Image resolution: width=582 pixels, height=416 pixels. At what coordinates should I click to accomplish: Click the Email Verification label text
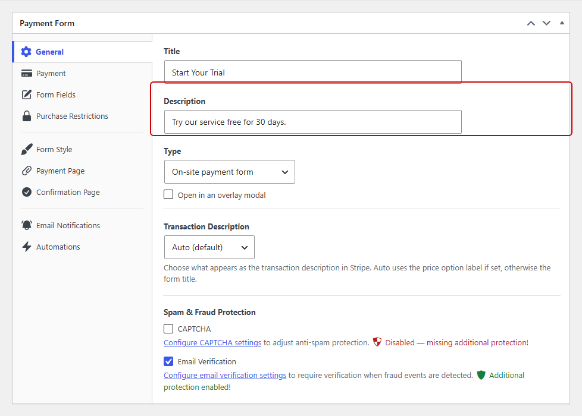point(206,361)
